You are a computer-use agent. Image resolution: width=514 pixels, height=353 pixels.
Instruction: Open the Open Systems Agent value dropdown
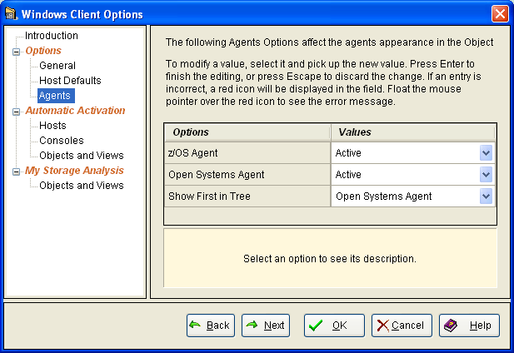click(487, 175)
